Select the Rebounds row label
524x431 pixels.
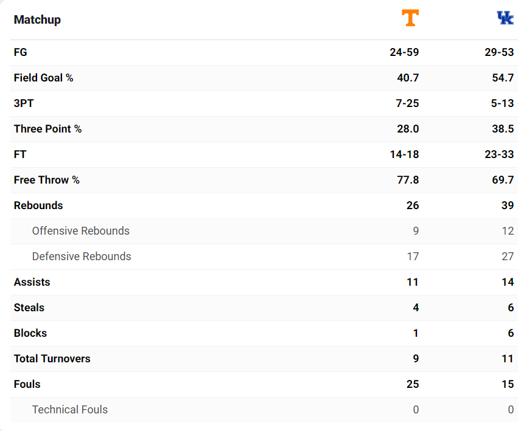click(38, 205)
